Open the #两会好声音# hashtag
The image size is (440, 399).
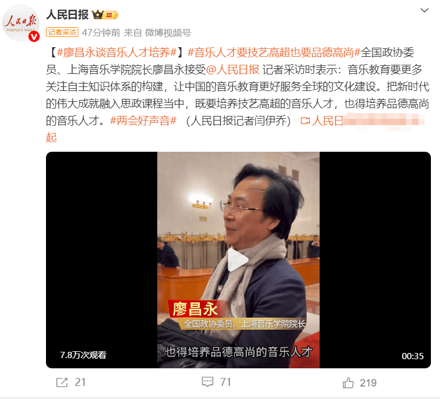click(x=143, y=121)
